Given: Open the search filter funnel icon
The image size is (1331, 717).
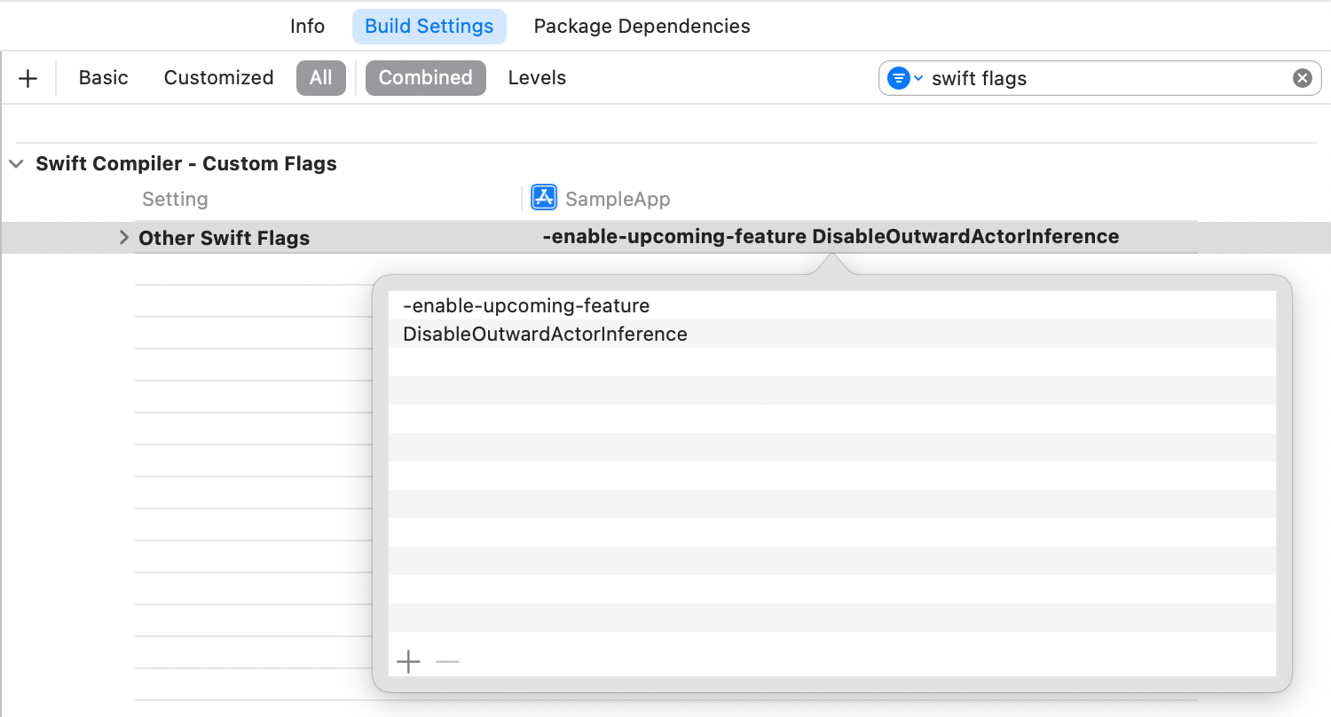Looking at the screenshot, I should click(x=899, y=77).
